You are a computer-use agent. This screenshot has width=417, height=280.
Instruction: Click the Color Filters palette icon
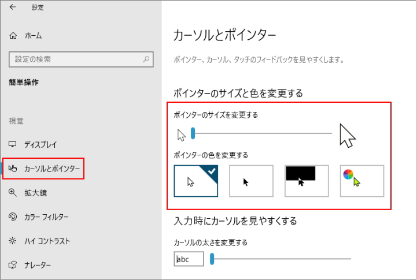[x=13, y=217]
